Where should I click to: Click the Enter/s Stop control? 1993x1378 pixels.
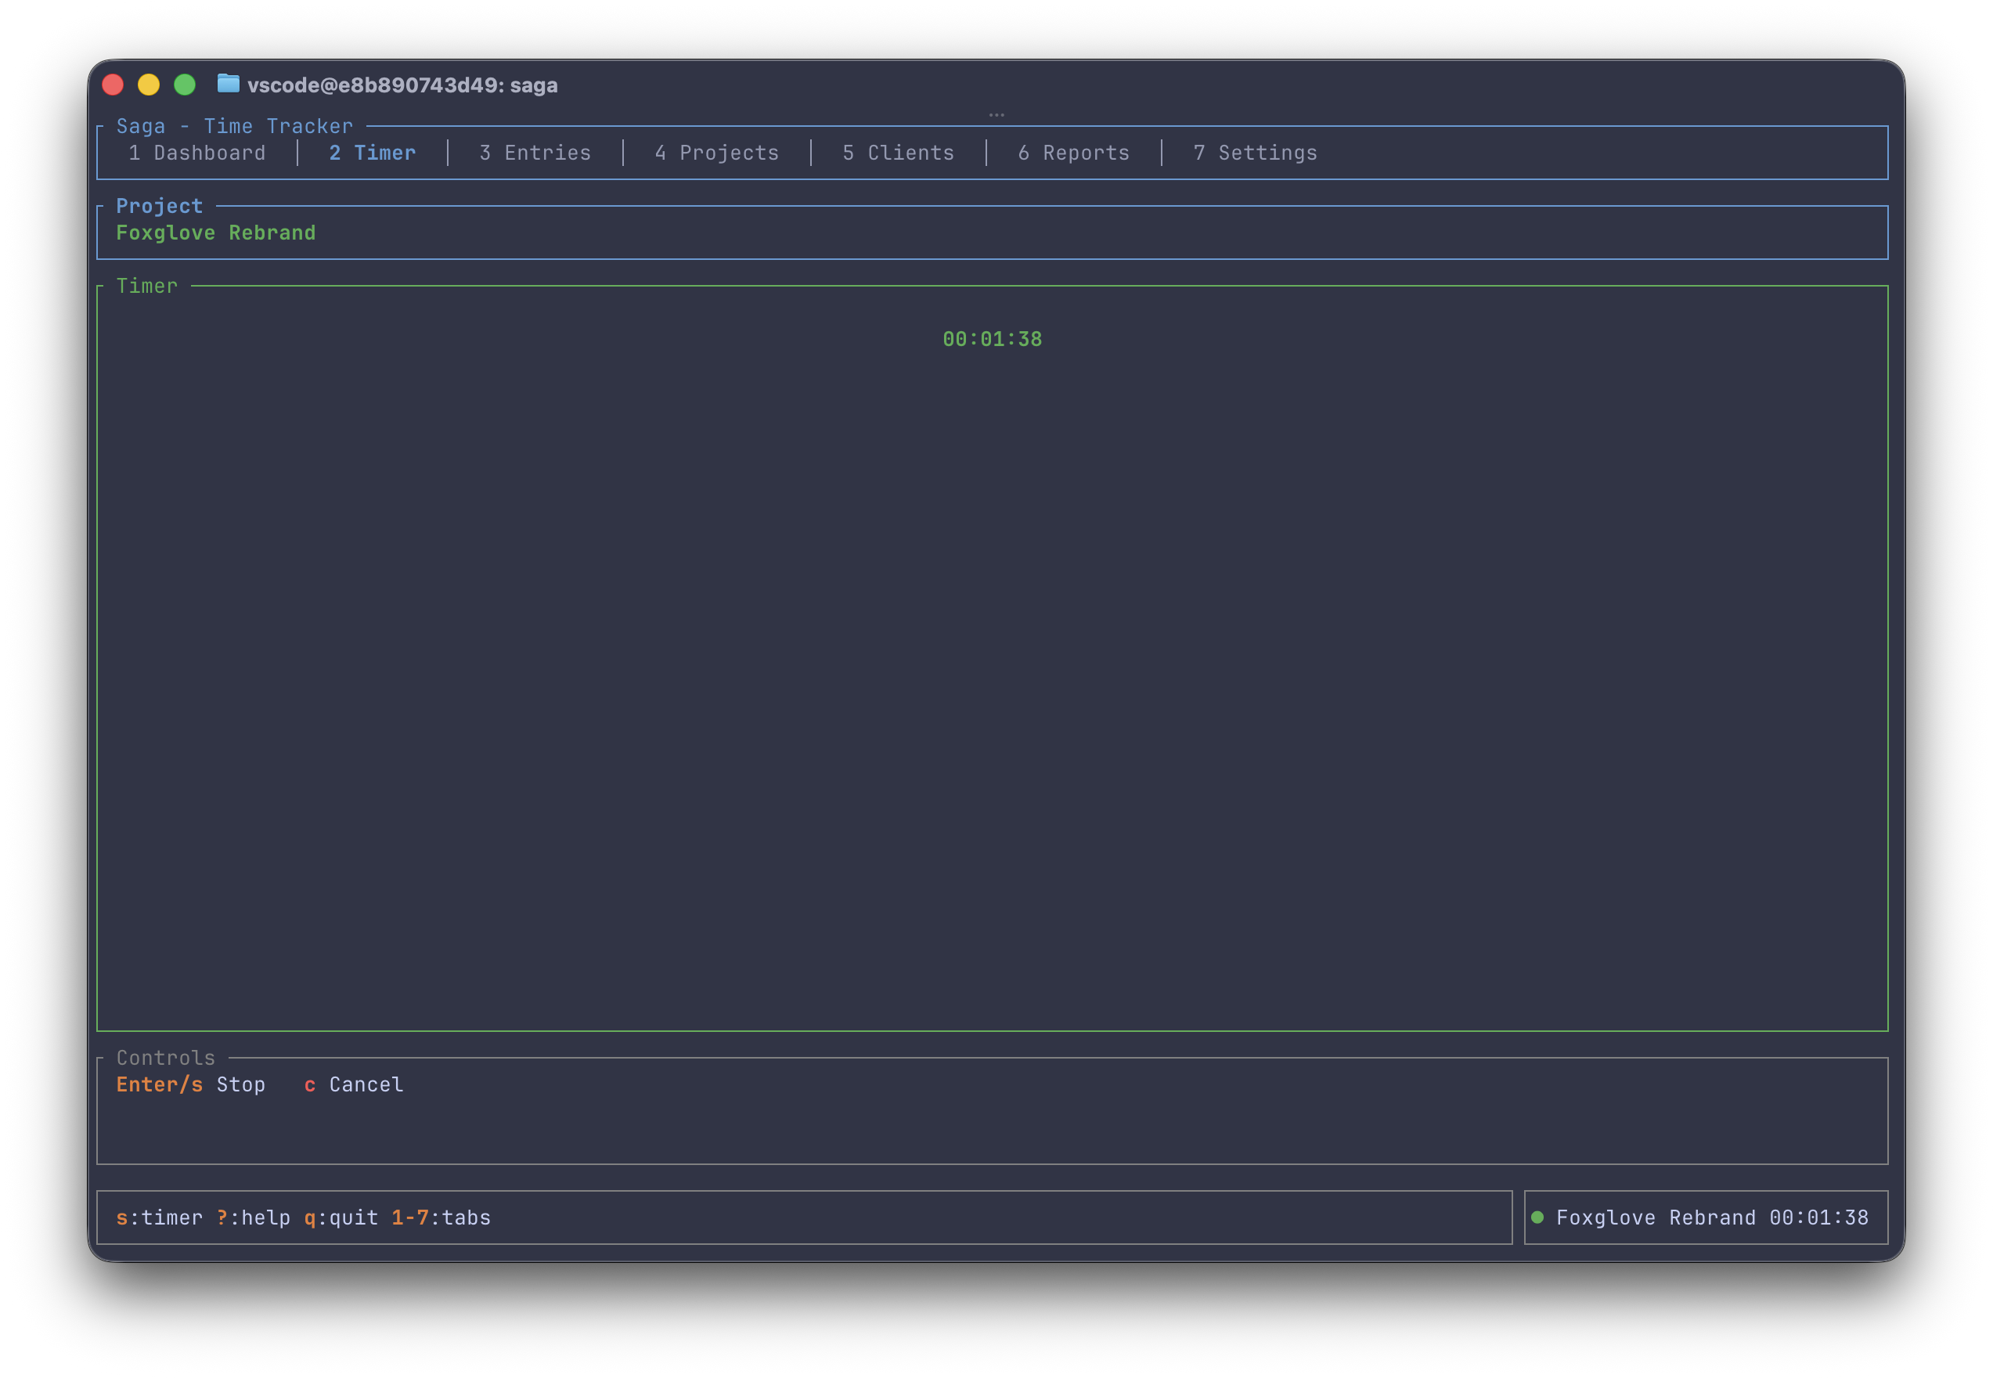(191, 1084)
